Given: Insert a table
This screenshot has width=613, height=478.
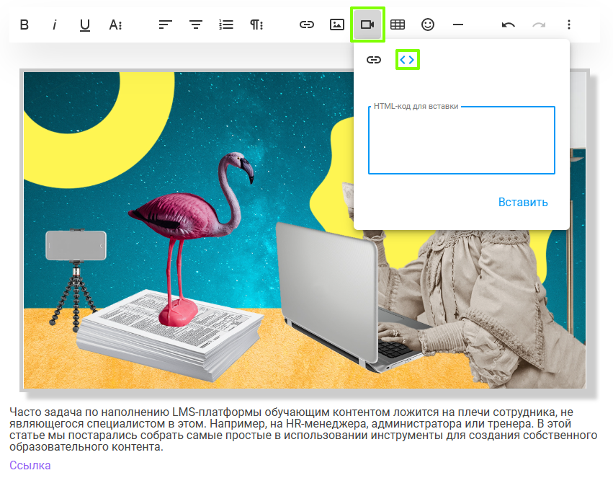Looking at the screenshot, I should click(398, 25).
